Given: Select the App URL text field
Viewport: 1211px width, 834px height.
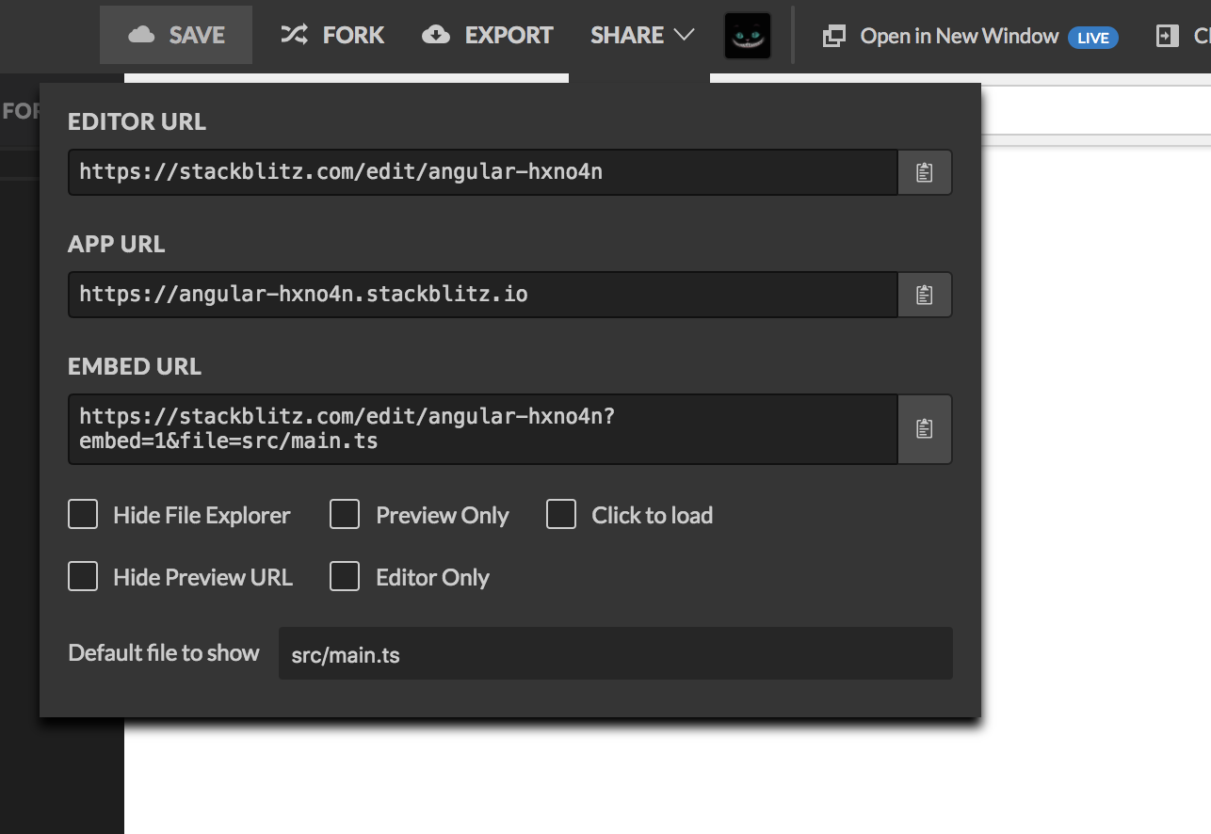Looking at the screenshot, I should [x=483, y=296].
